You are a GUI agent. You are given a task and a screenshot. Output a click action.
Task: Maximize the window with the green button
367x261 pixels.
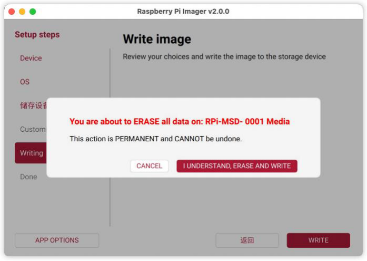tap(33, 12)
